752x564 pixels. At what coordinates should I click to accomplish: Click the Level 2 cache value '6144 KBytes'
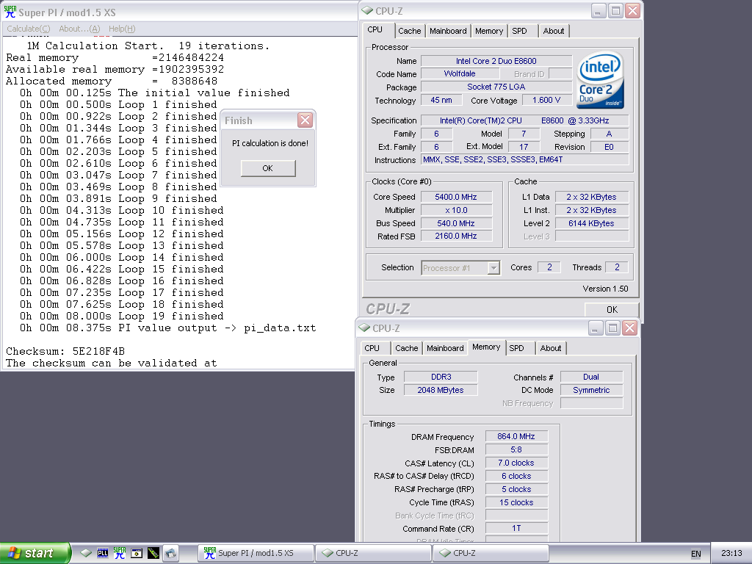pyautogui.click(x=591, y=223)
